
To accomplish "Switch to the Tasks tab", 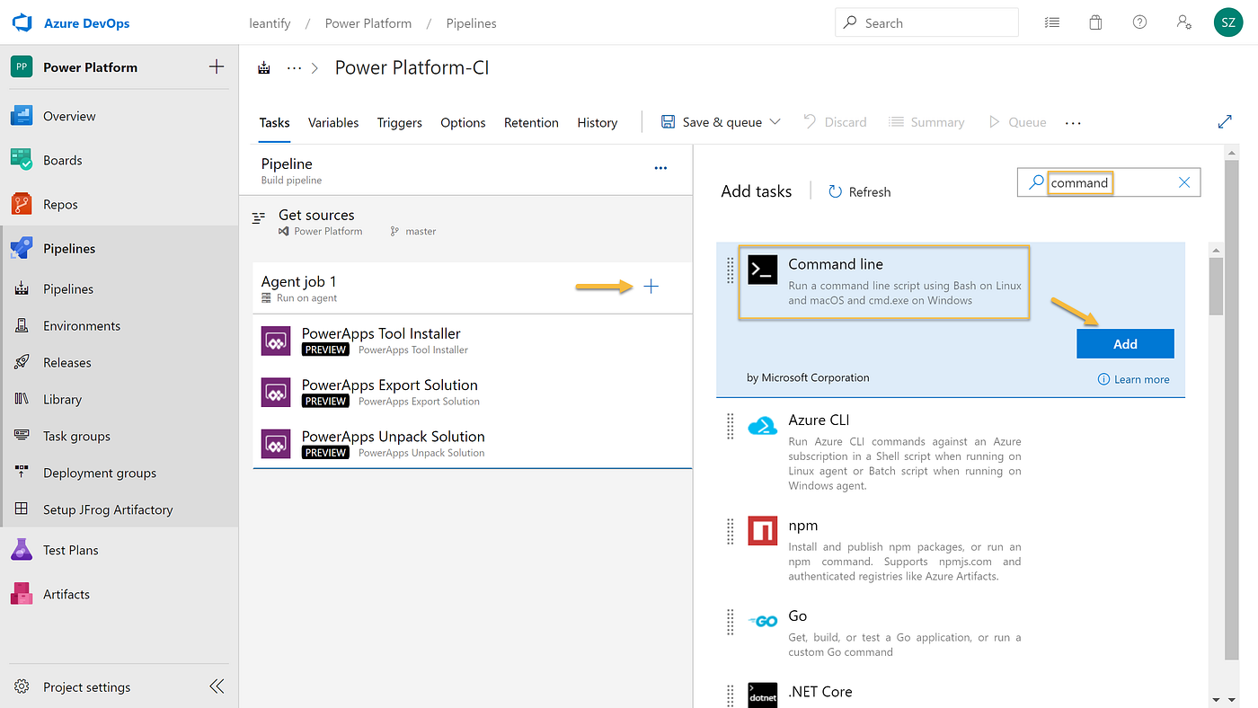I will 274,122.
